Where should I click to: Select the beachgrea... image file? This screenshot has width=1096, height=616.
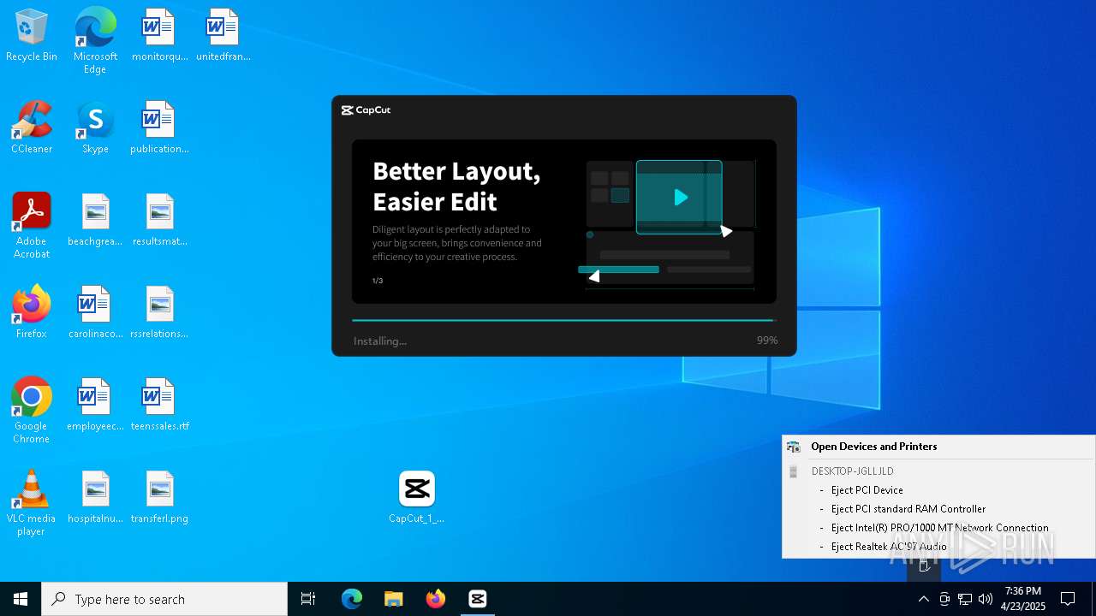pyautogui.click(x=95, y=221)
